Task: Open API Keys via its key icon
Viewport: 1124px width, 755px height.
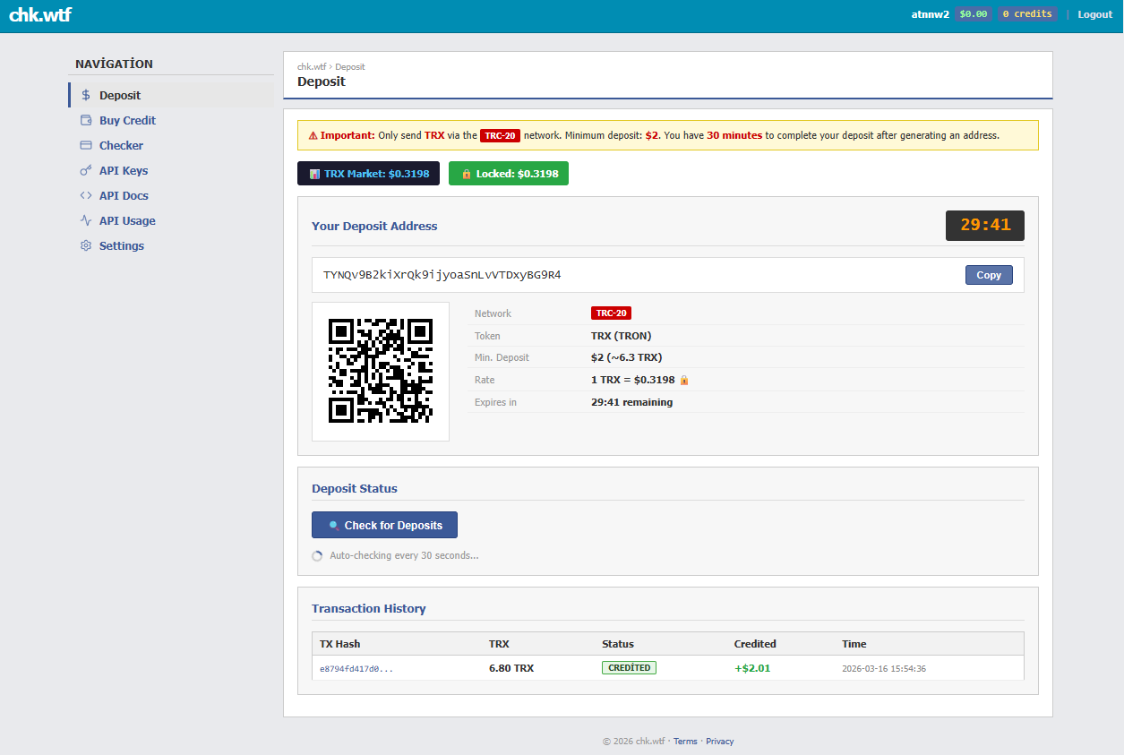Action: tap(86, 170)
